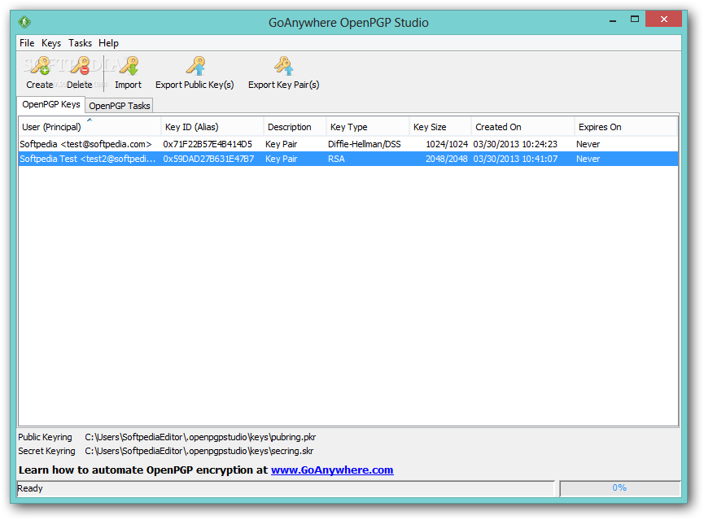Click key ID 0x59DAD27B631E47B7
704x520 pixels.
(208, 159)
